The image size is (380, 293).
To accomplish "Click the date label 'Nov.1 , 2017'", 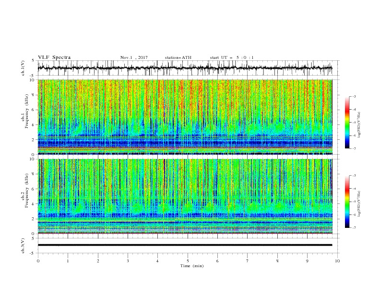I will 134,57.
